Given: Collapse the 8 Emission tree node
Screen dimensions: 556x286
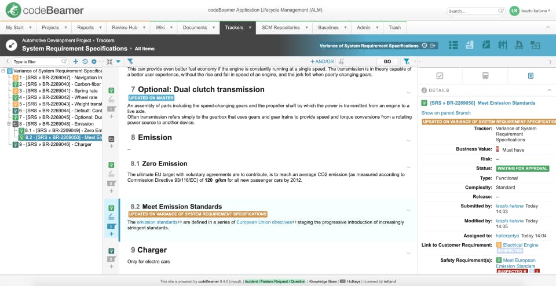Looking at the screenshot, I should click(9, 124).
